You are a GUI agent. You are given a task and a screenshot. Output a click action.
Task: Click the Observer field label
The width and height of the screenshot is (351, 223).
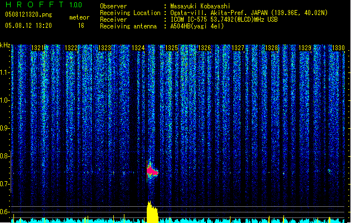click(113, 6)
